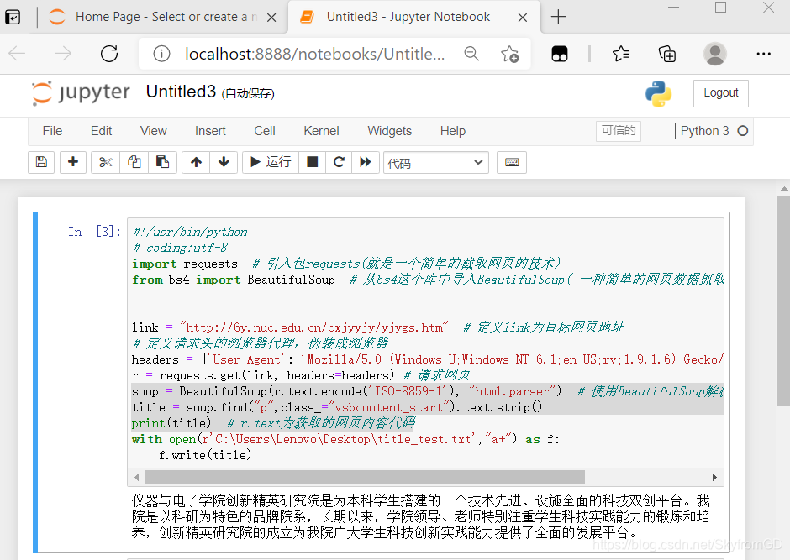Screen dimensions: 790x560
Task: Click the Python 3 kernel name
Action: (x=704, y=131)
